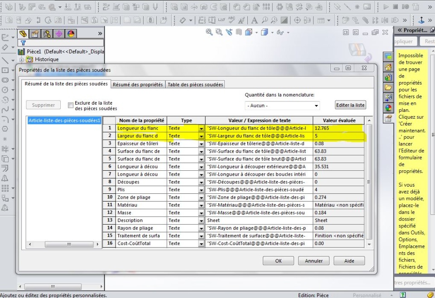Click the help question mark in status bar

tap(403, 295)
